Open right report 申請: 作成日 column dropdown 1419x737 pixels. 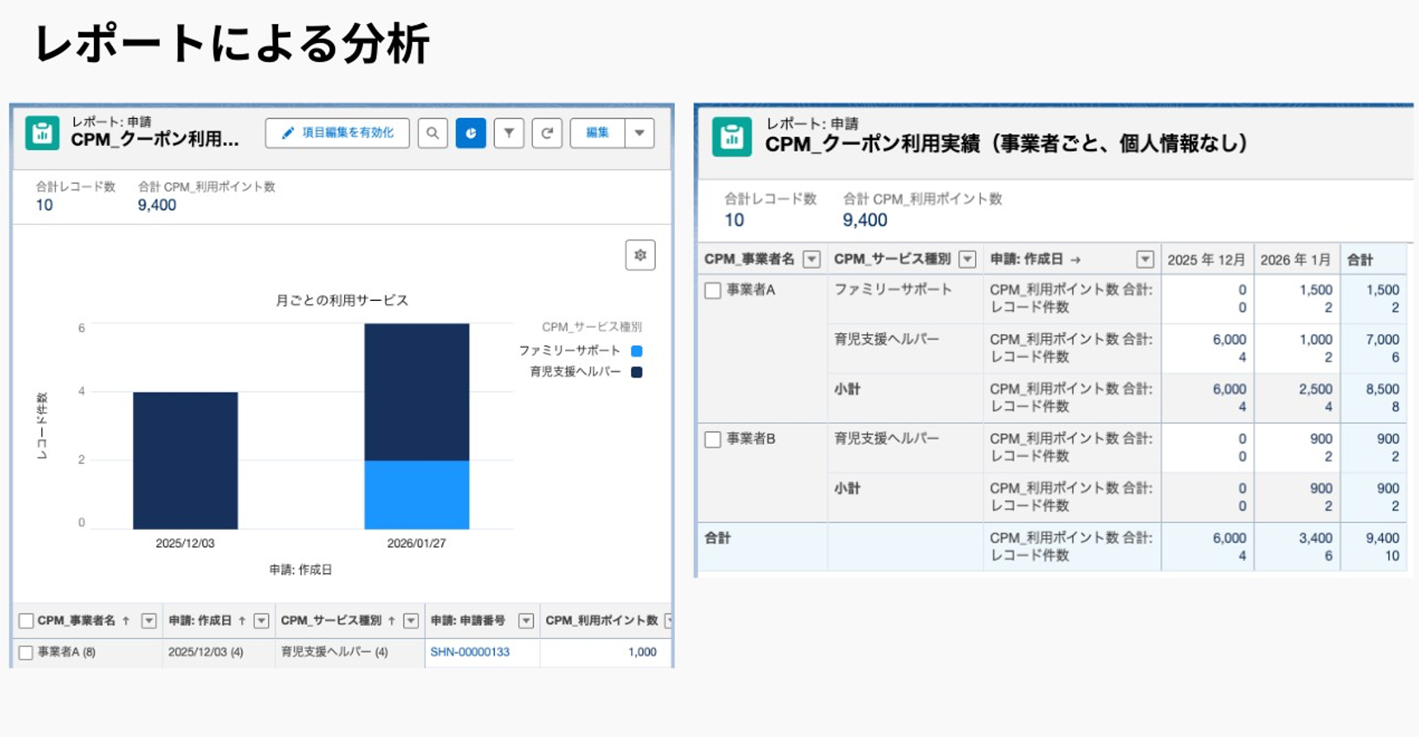(x=1145, y=260)
